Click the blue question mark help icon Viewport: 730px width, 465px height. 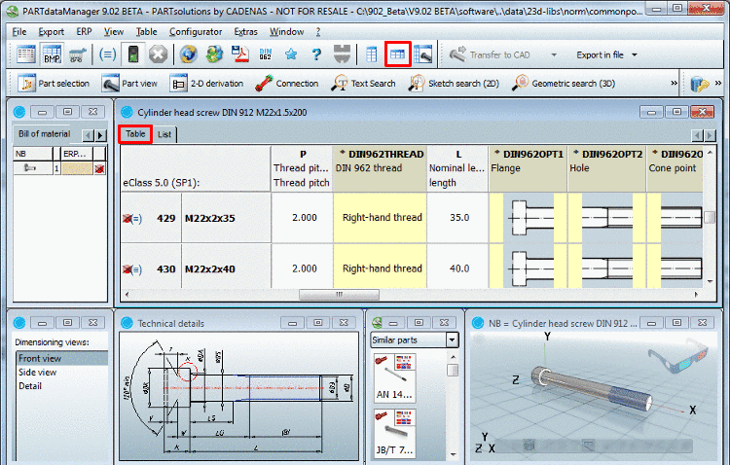315,55
